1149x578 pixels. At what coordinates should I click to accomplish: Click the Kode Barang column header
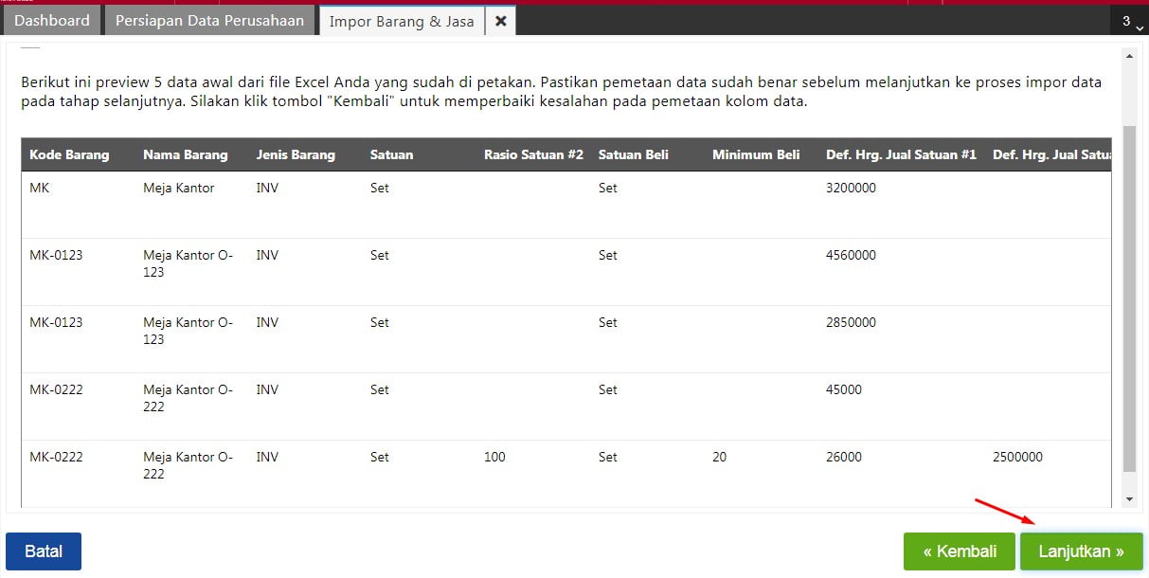69,154
